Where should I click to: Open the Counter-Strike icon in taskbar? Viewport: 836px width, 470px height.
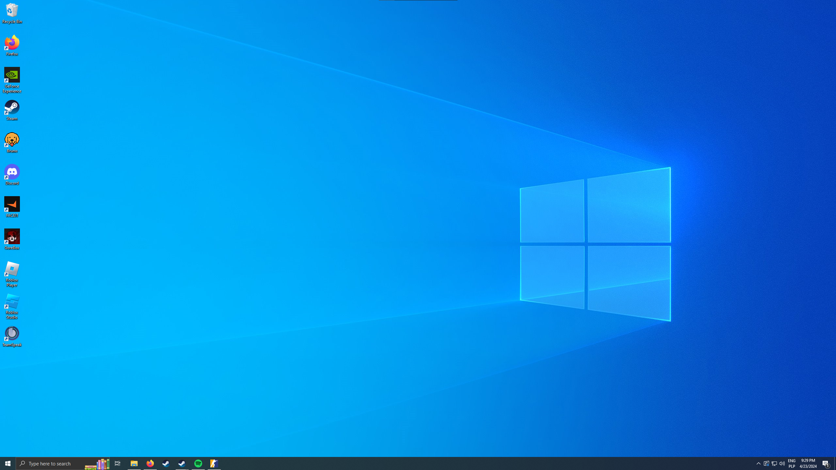click(x=214, y=463)
